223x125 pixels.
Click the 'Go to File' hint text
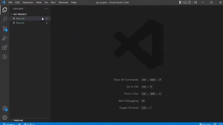[132, 86]
